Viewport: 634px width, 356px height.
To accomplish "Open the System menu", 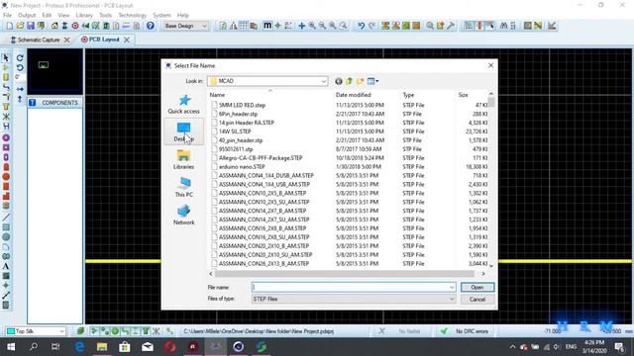I will [x=161, y=15].
